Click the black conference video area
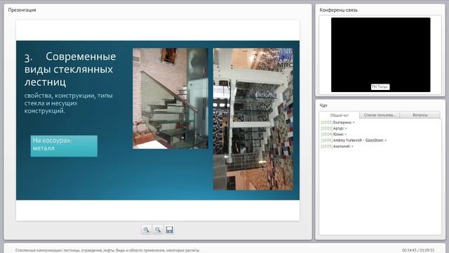Screen dimensions: 449x253 click(380, 55)
